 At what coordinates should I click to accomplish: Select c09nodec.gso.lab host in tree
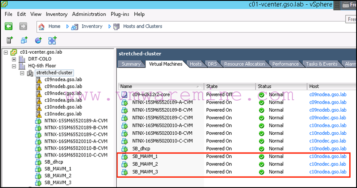(63, 93)
